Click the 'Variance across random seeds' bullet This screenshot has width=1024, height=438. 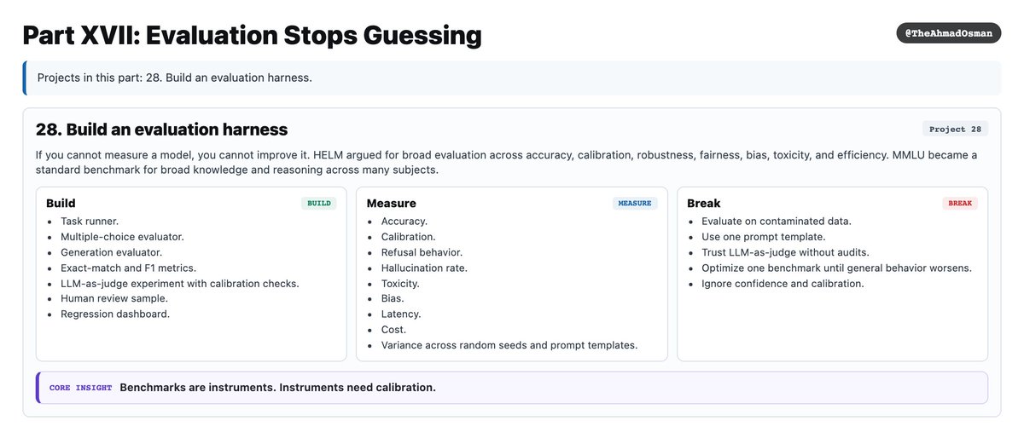(x=509, y=345)
